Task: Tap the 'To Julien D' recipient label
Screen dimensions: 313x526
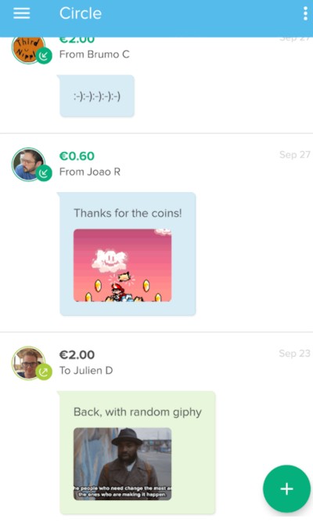Action: (x=86, y=370)
